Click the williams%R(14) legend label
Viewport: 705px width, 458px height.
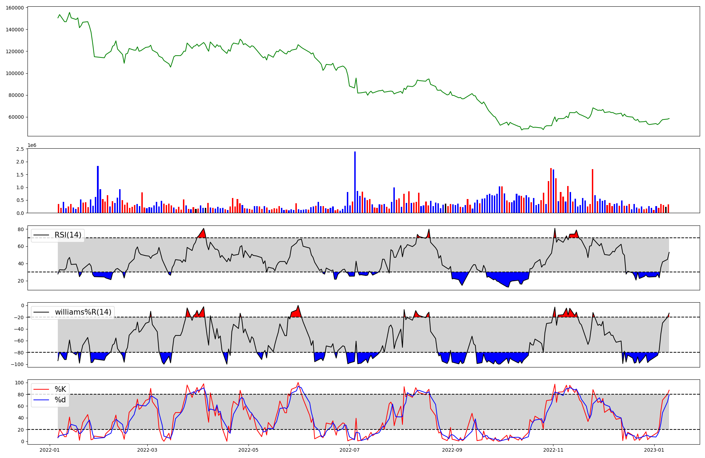coord(83,312)
